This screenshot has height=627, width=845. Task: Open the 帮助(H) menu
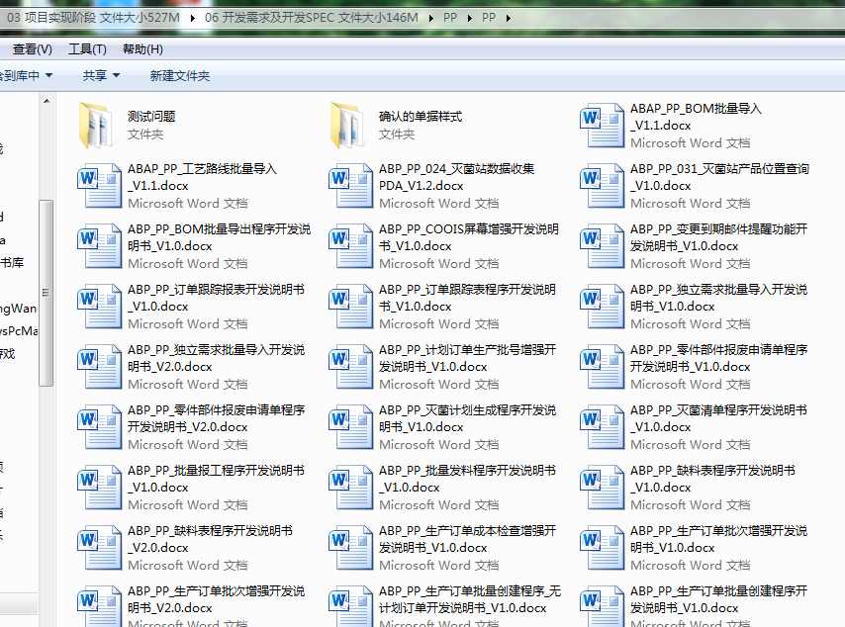[x=142, y=49]
